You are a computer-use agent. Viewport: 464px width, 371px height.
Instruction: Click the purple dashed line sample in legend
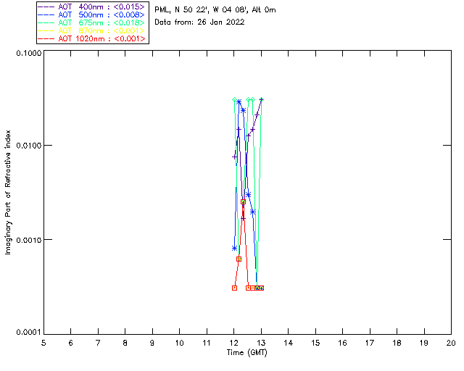tap(46, 7)
